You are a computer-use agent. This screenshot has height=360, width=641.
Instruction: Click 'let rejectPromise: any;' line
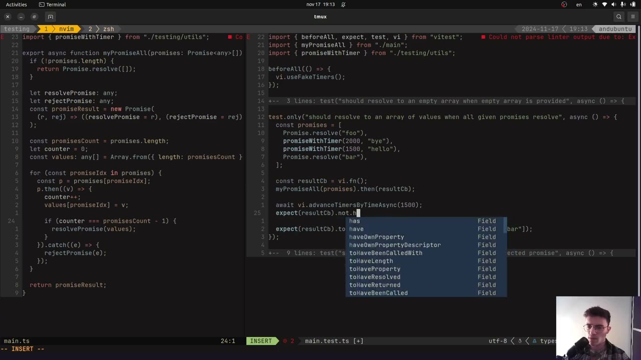click(72, 101)
